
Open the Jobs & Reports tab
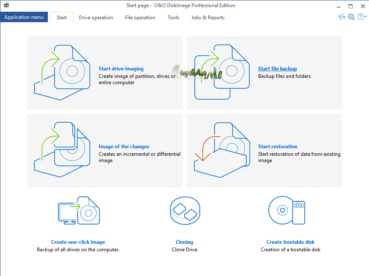(208, 17)
